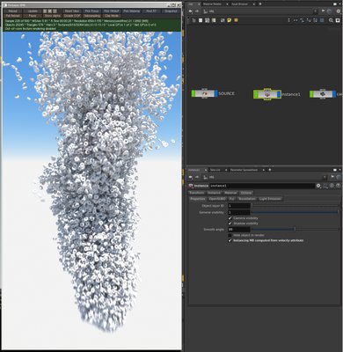The height and width of the screenshot is (352, 343).
Task: Toggle Shadow visibility checkbox
Action: 230,224
